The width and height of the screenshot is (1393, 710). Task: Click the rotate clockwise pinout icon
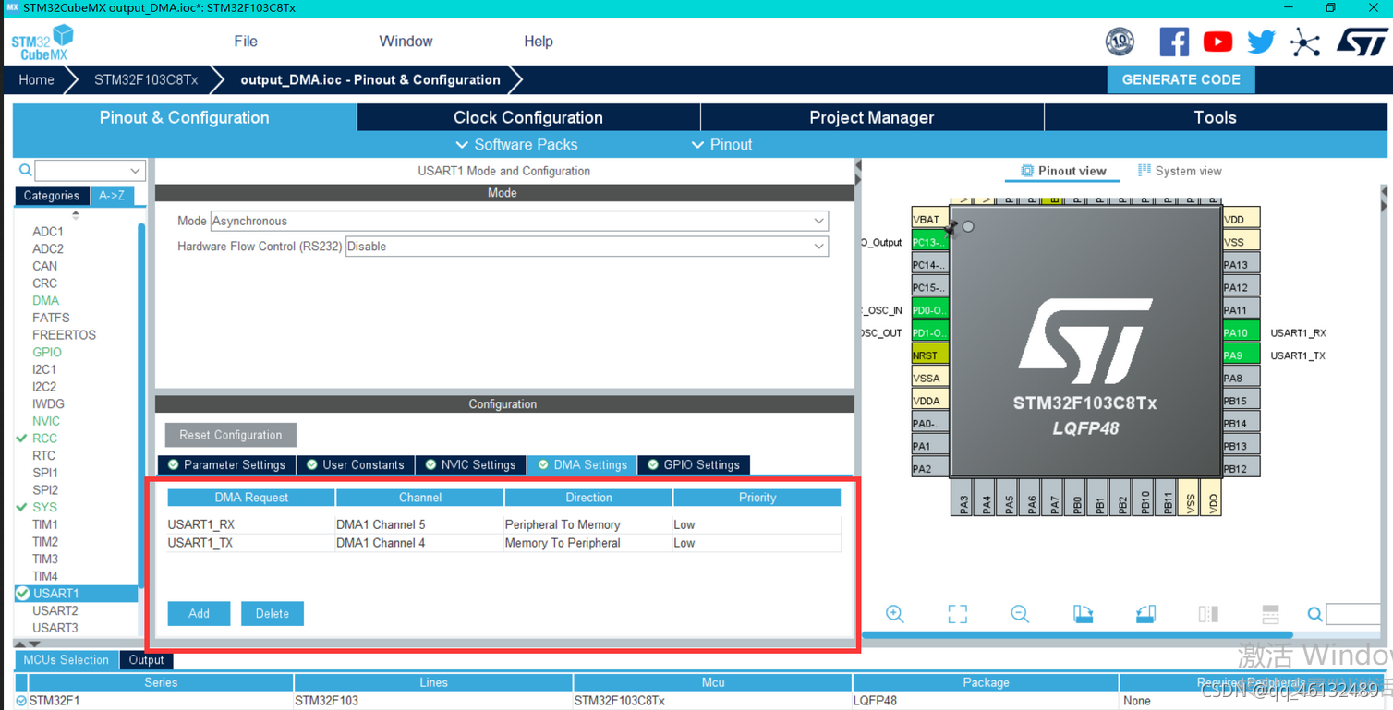coord(1083,614)
